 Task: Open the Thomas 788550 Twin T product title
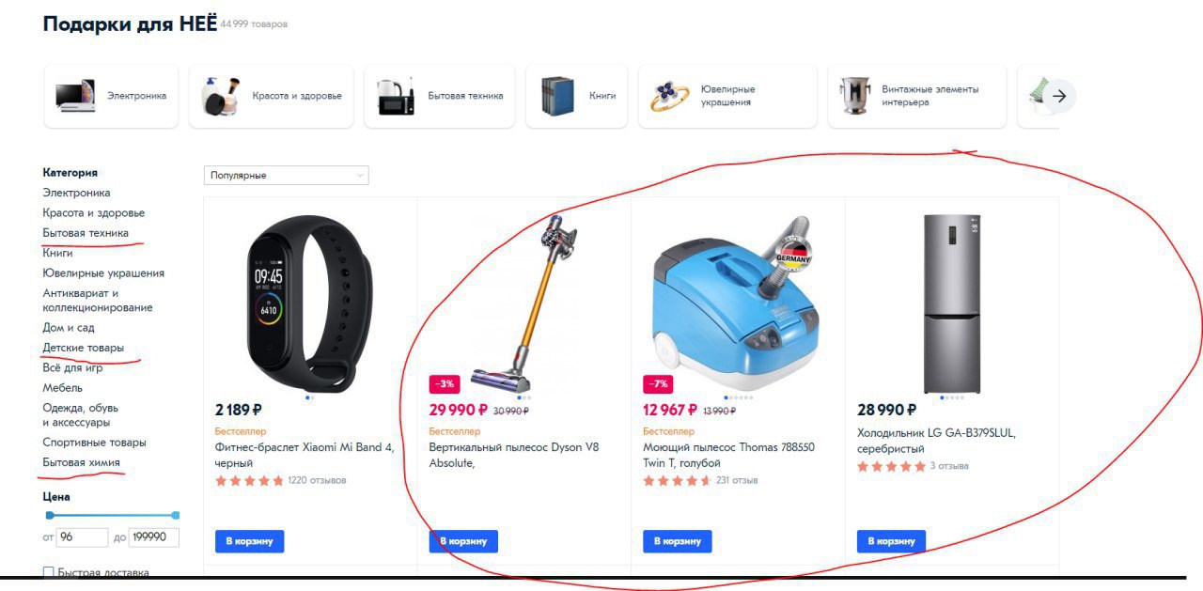[x=728, y=455]
